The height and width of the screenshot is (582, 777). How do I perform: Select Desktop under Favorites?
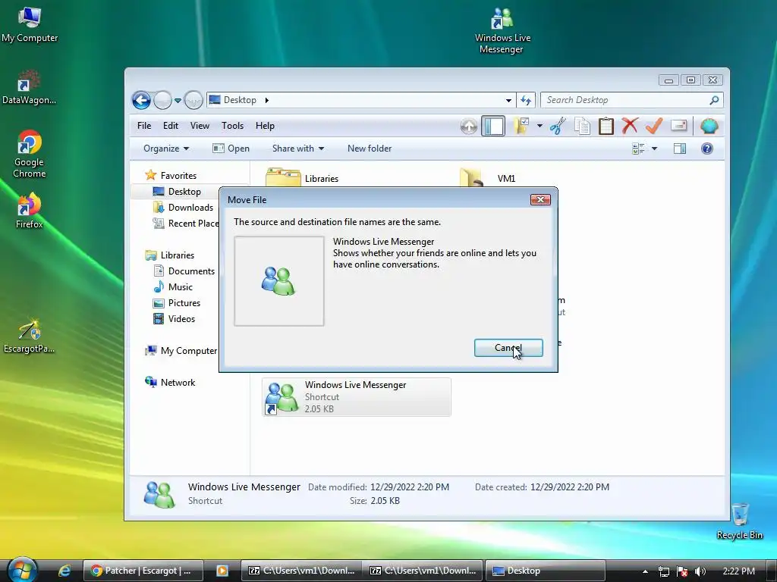coord(176,192)
